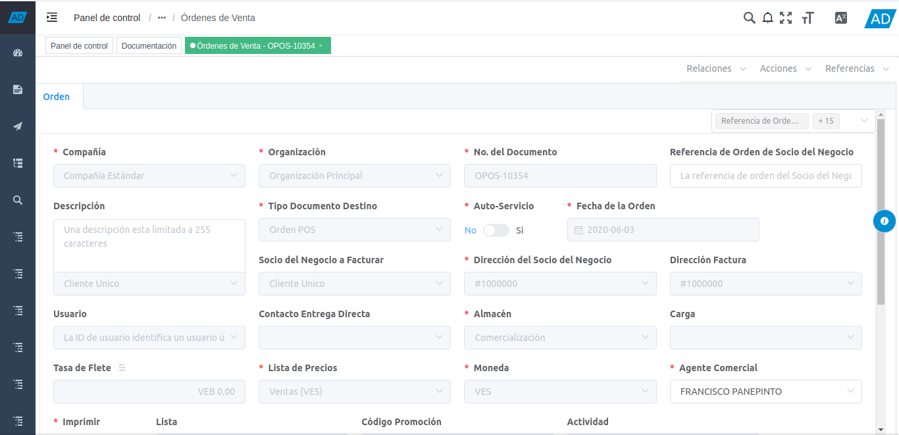Viewport: 899px width, 435px height.
Task: Expand the Acciones dropdown menu
Action: (x=785, y=68)
